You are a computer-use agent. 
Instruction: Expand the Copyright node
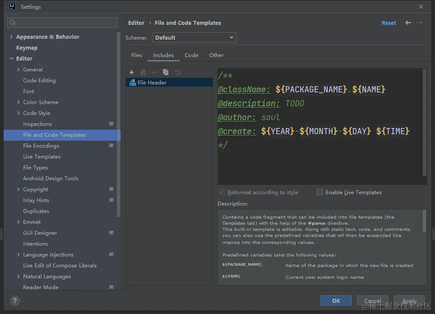click(18, 189)
